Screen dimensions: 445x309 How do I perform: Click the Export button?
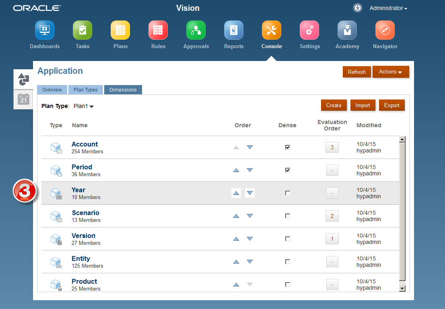click(391, 105)
